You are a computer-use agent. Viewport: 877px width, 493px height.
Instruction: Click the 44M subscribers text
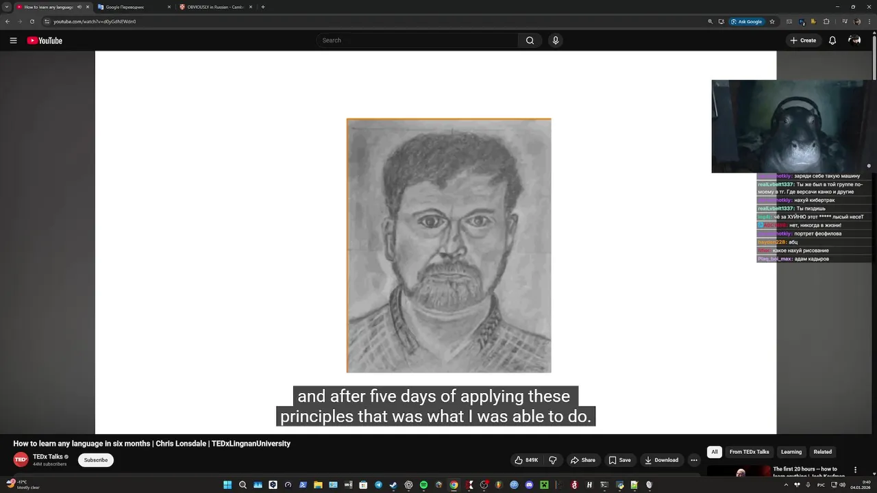50,464
